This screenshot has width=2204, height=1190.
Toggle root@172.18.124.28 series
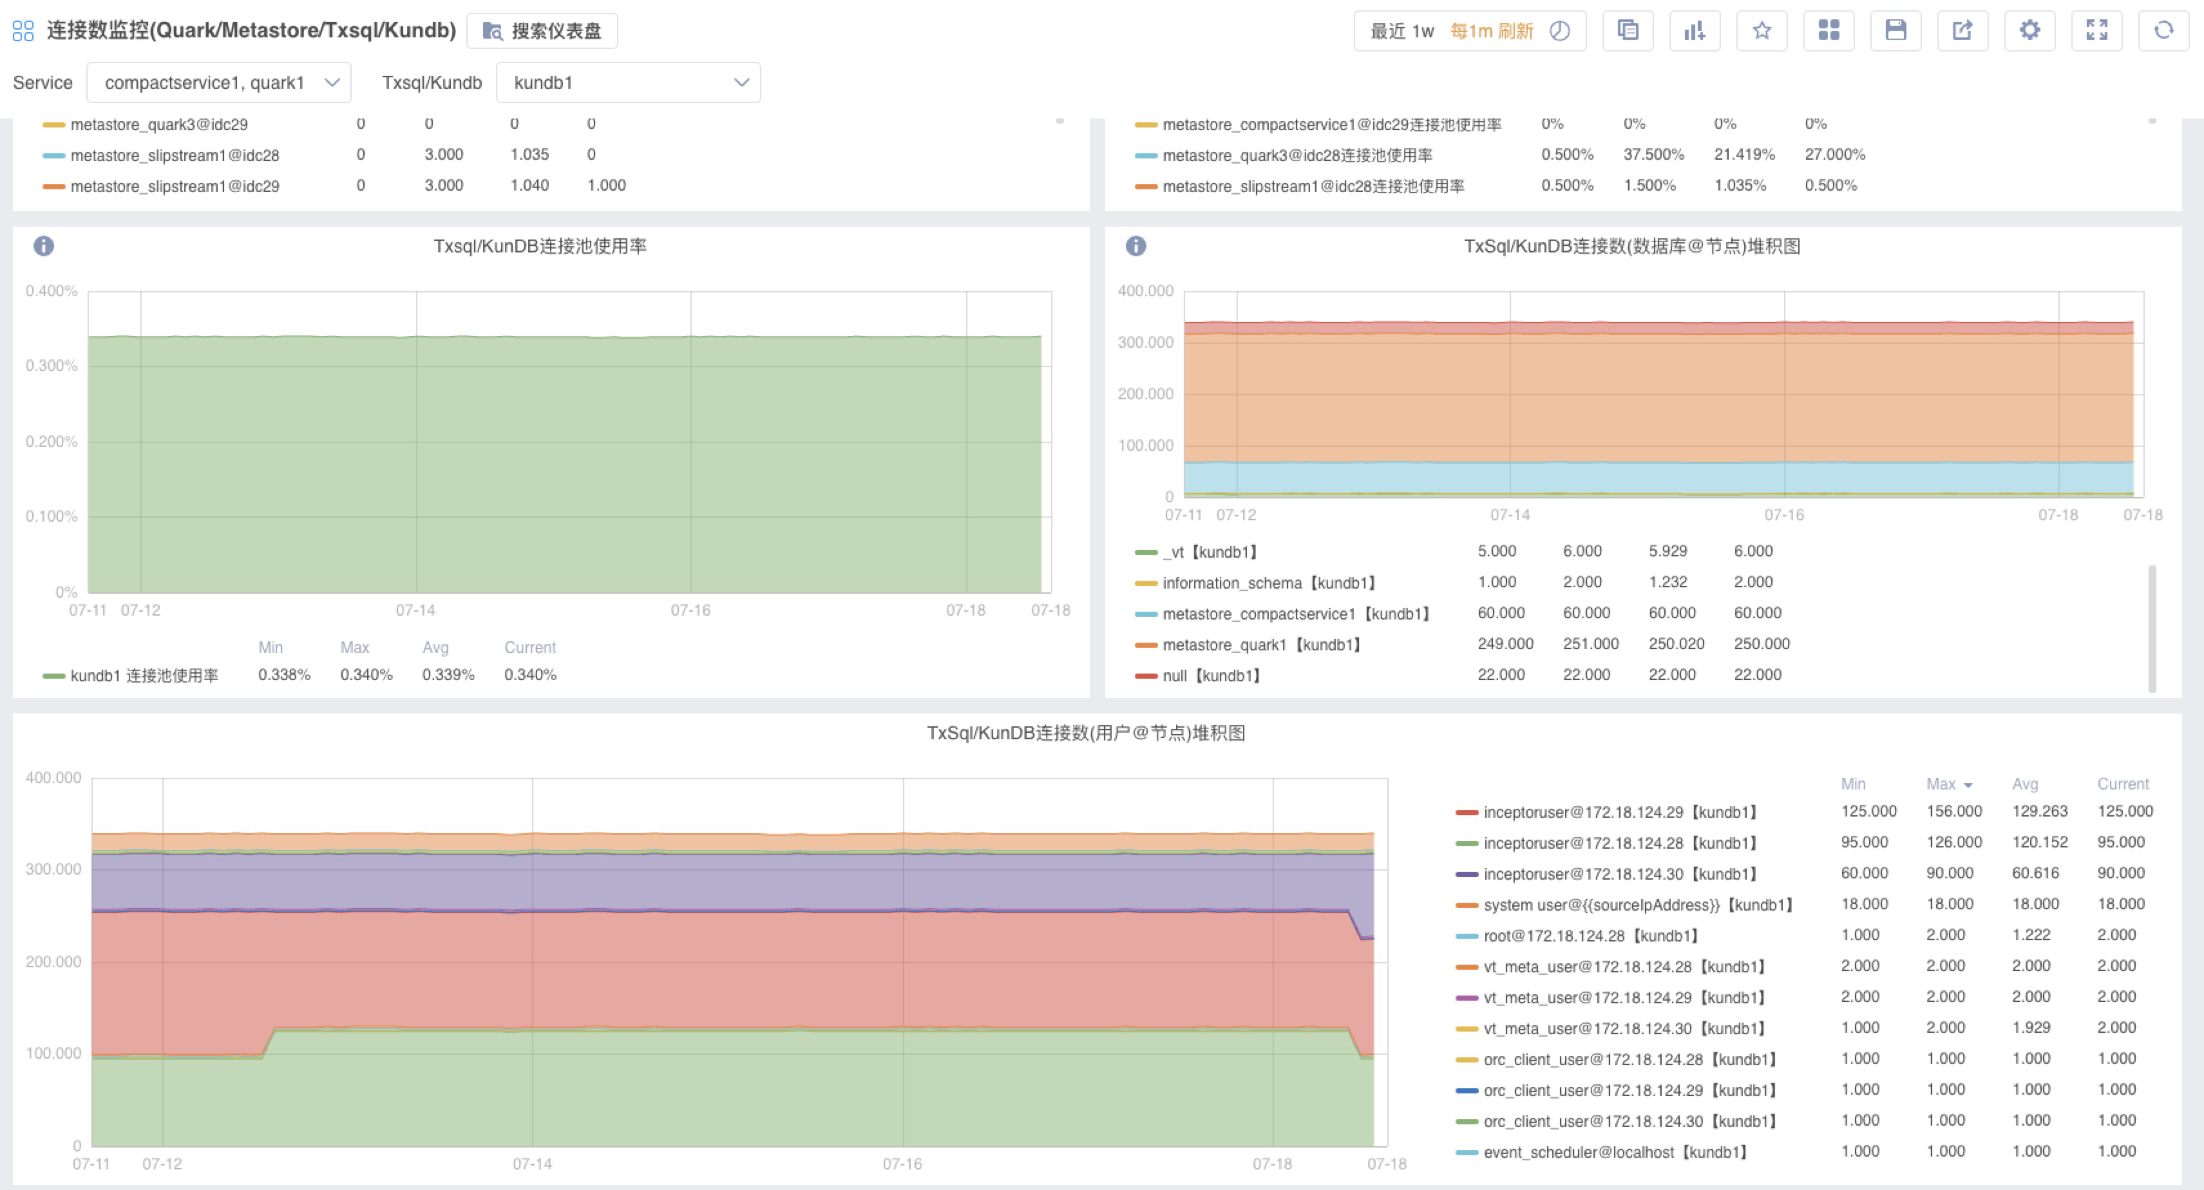point(1591,936)
